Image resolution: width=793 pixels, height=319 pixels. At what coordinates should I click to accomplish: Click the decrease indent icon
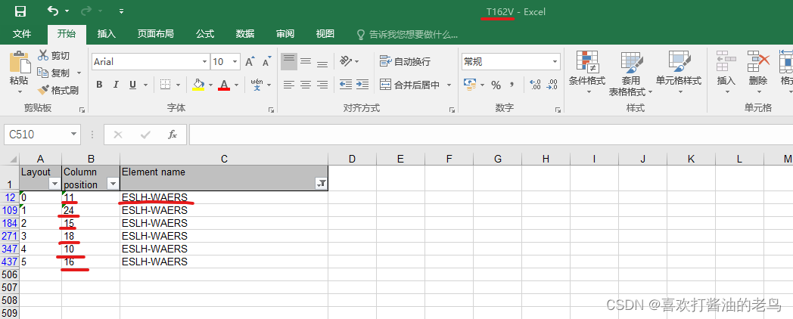pos(346,85)
